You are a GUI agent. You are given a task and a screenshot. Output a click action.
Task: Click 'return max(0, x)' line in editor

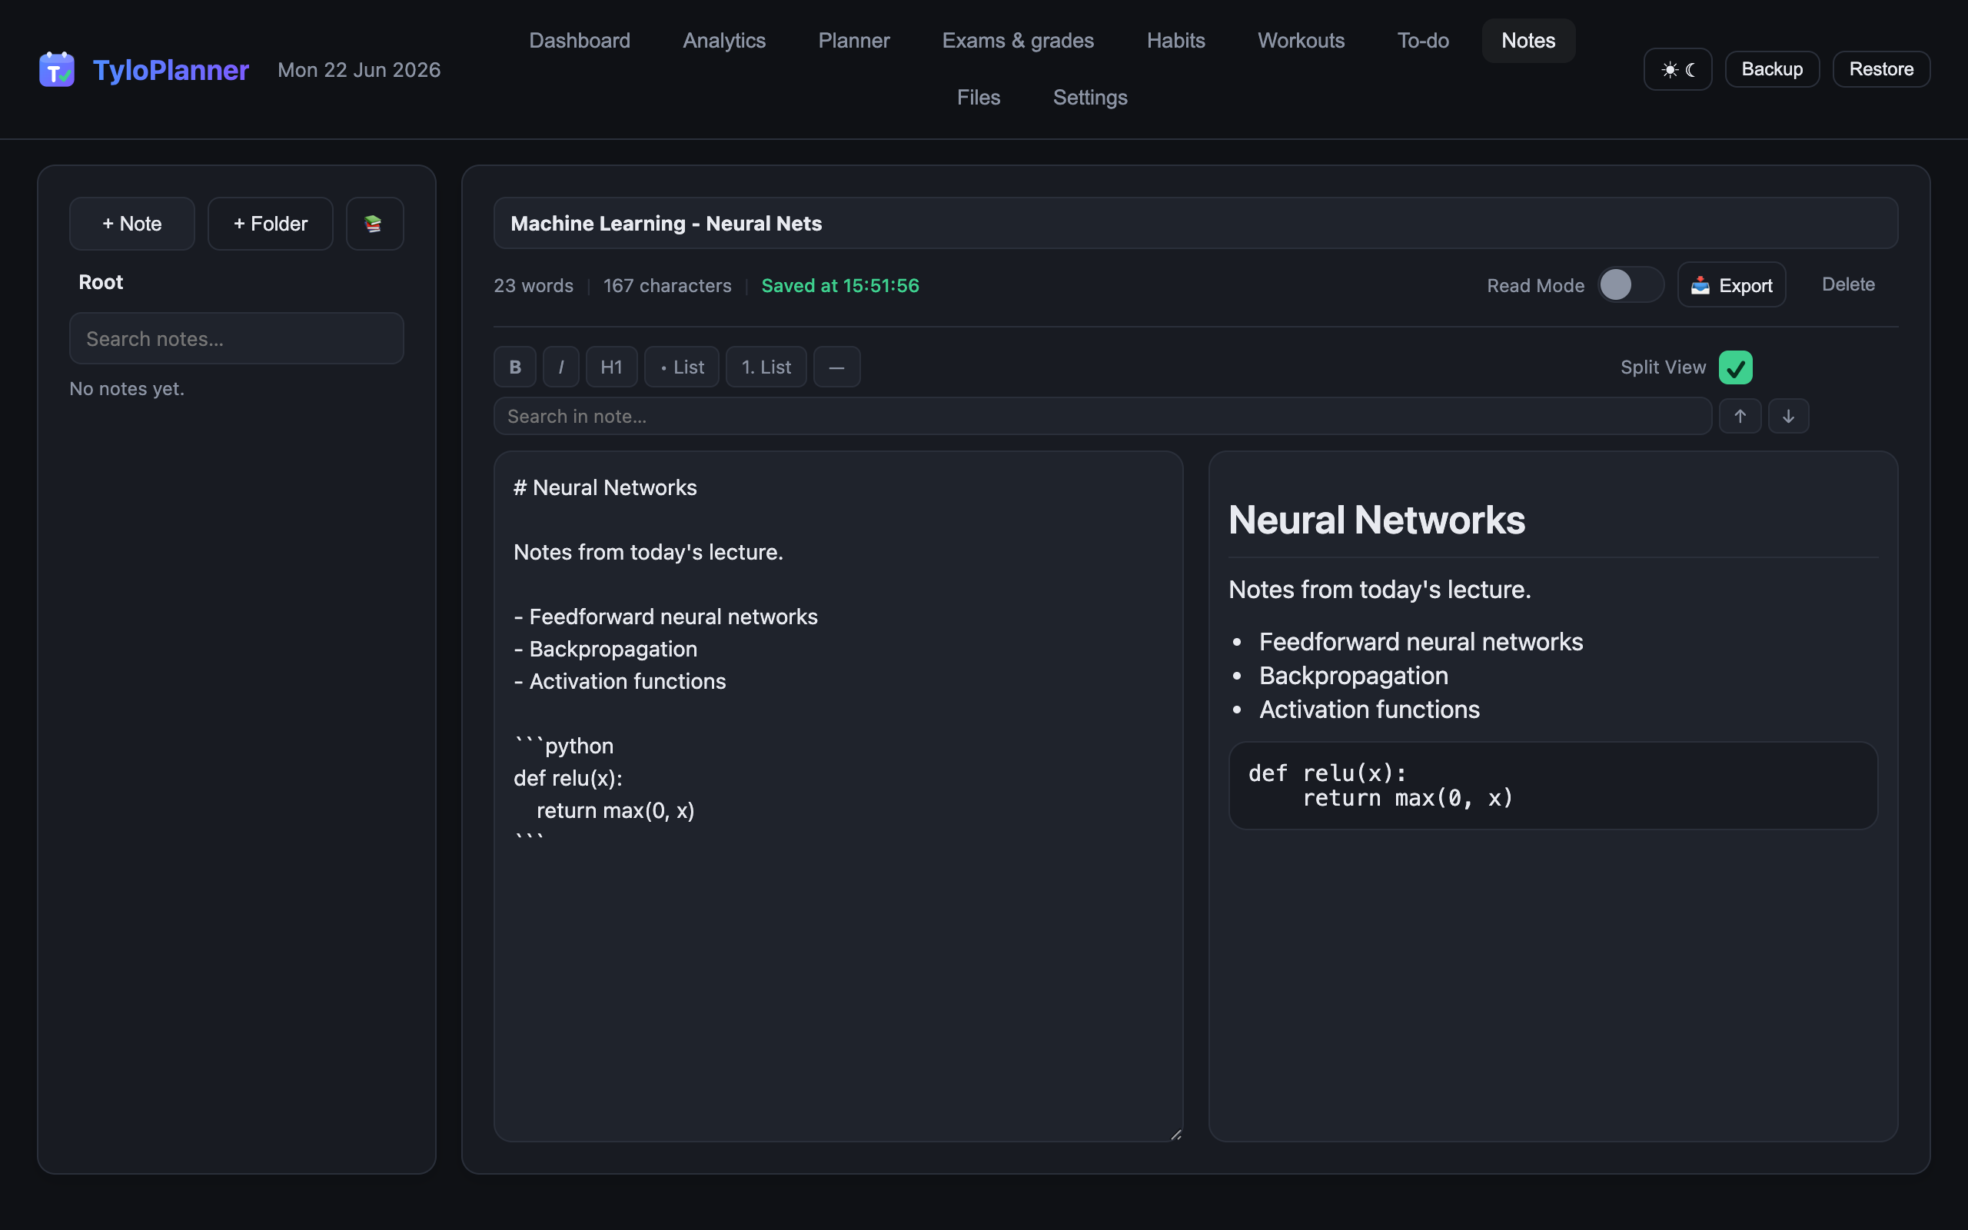[616, 810]
